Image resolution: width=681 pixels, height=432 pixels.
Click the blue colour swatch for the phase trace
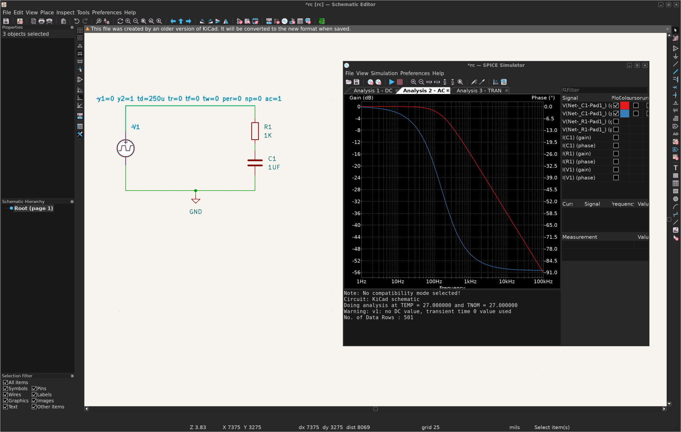(x=624, y=113)
